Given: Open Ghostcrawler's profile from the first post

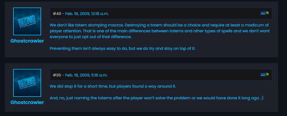Looking at the screenshot, I should [27, 41].
